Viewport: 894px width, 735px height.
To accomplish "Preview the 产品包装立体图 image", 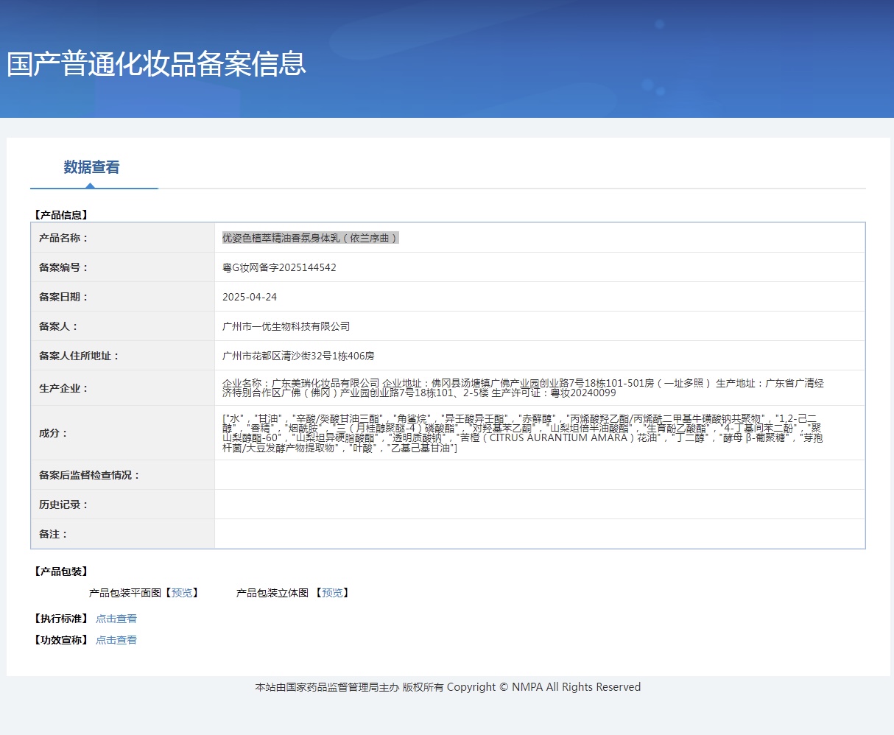I will pos(331,593).
